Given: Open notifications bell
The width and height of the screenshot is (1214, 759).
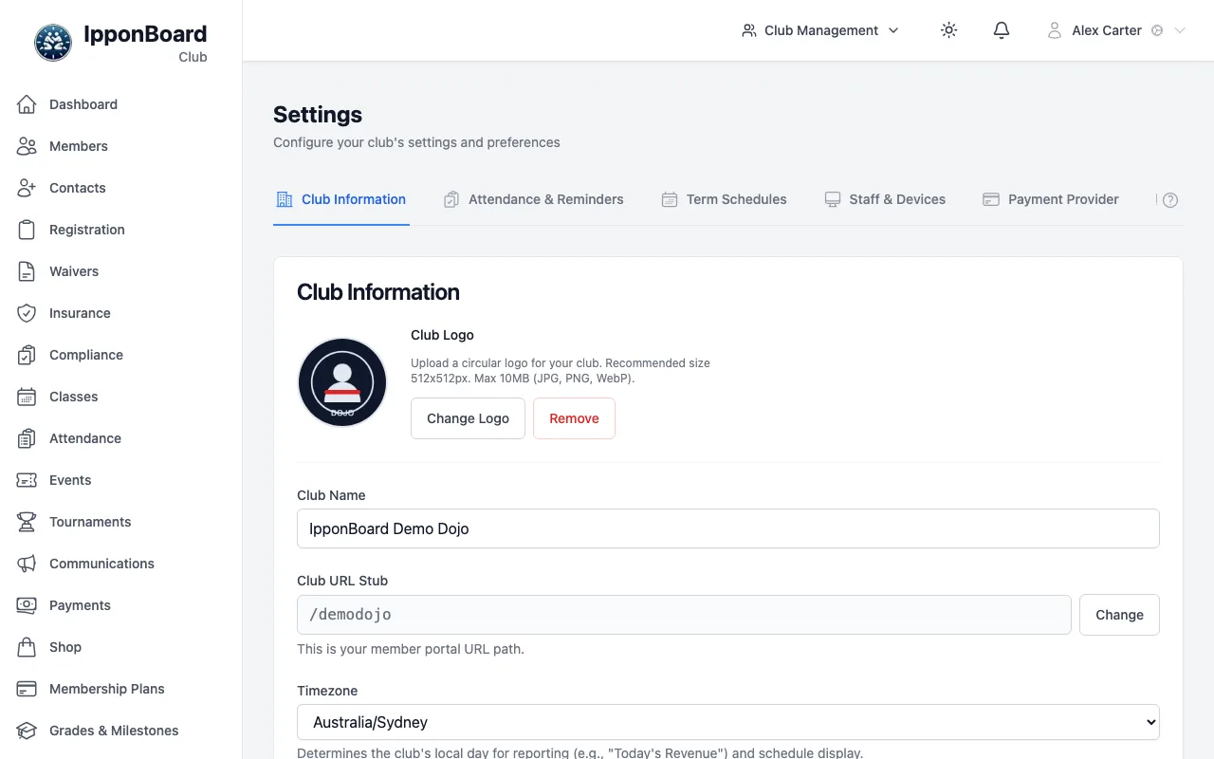Looking at the screenshot, I should [x=1002, y=30].
